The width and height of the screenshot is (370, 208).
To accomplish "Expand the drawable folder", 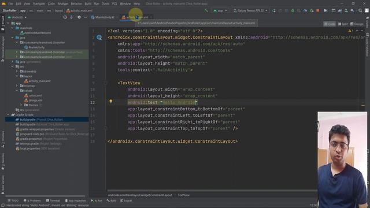I will 17,71.
